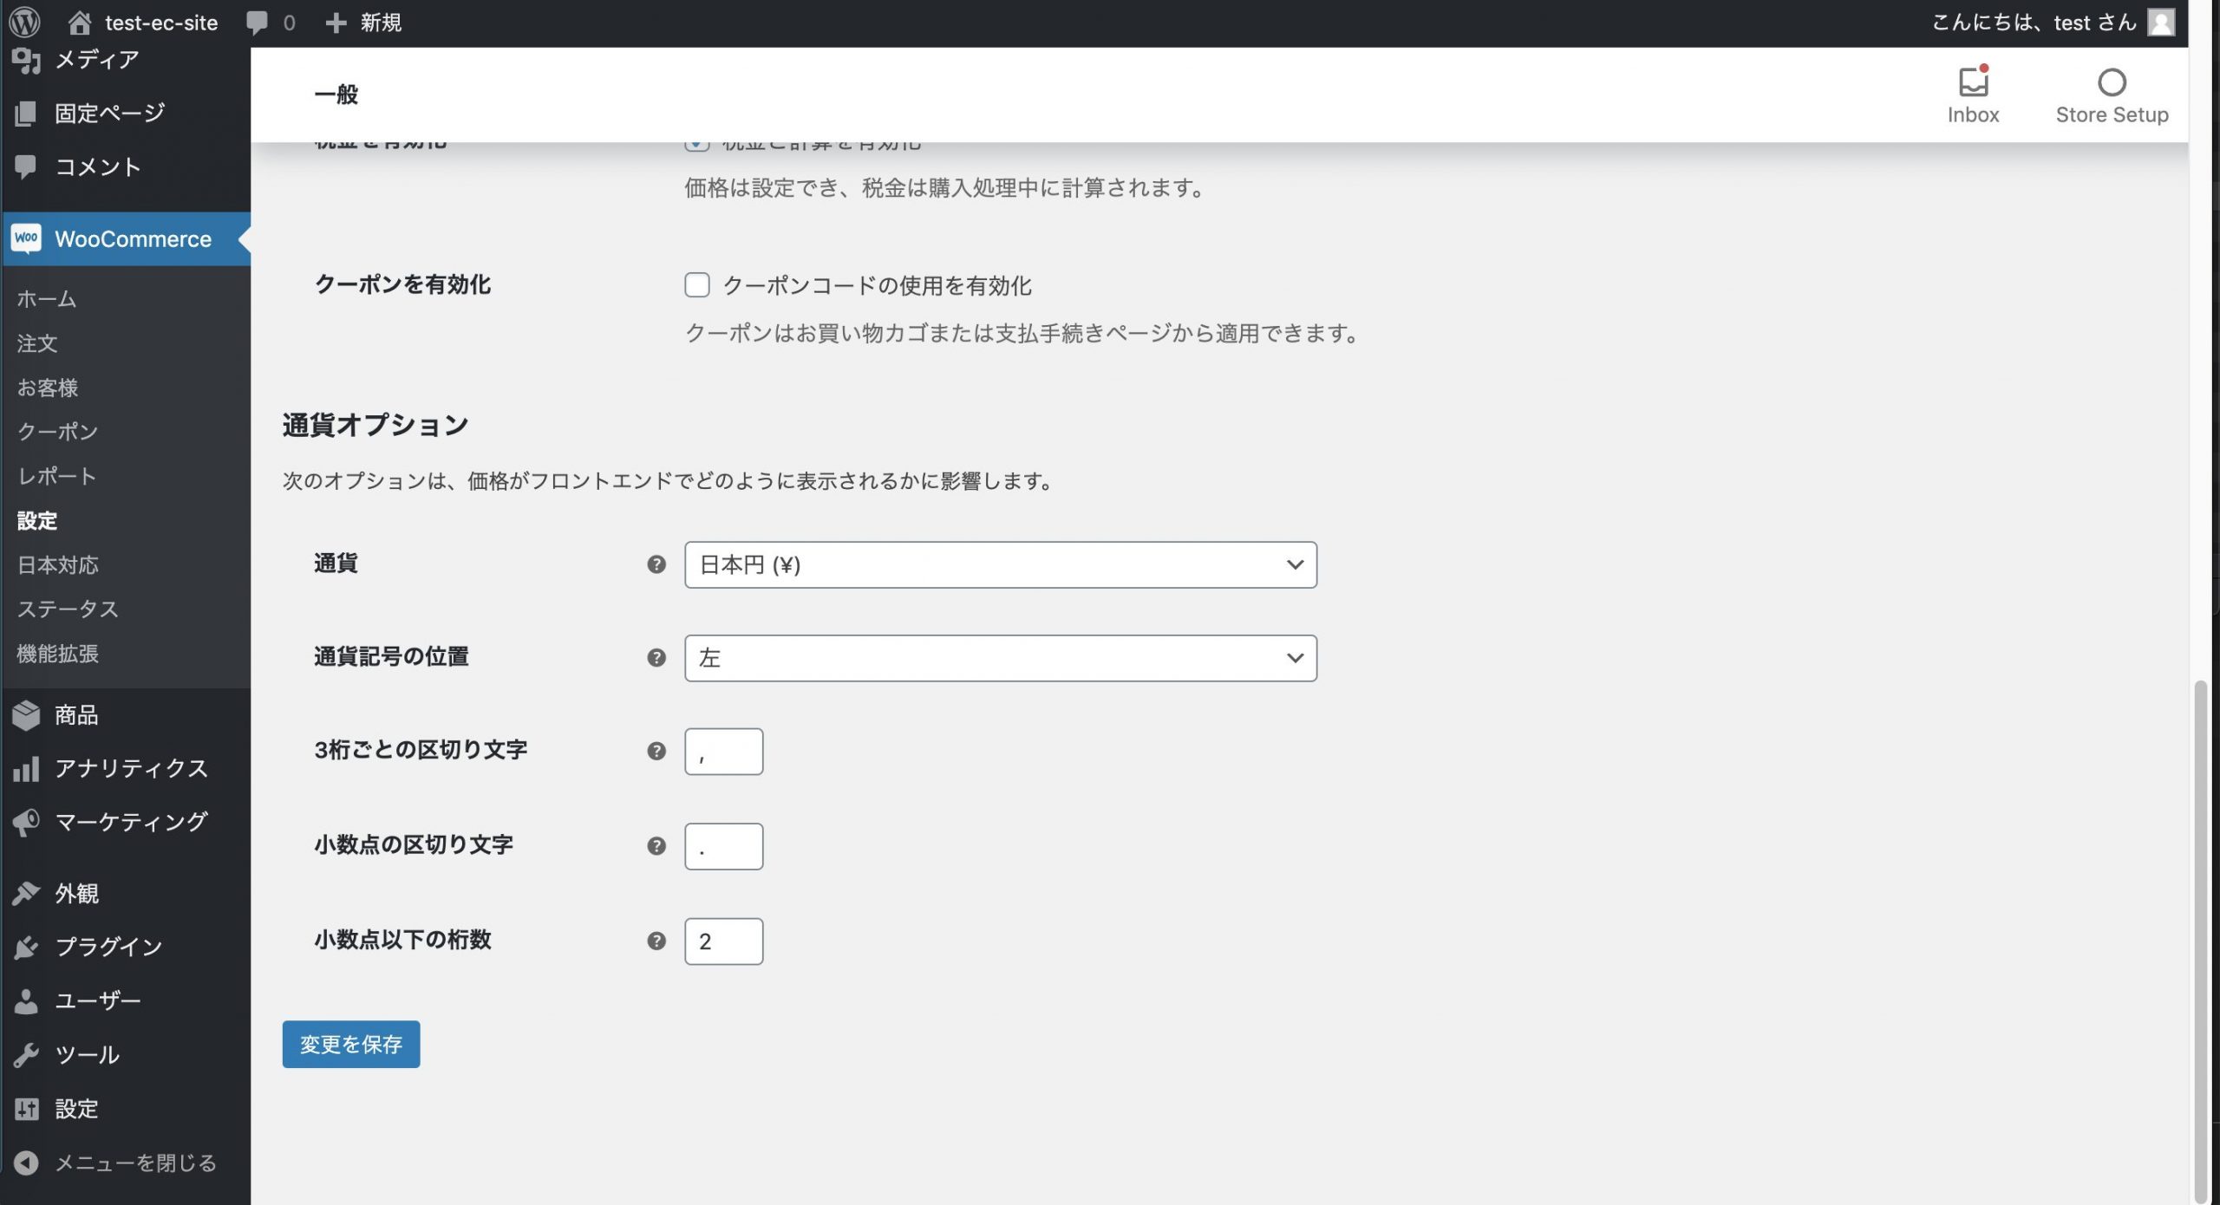This screenshot has height=1205, width=2220.
Task: Click the 3桁ごとの区切り文字 input field
Action: (x=723, y=751)
